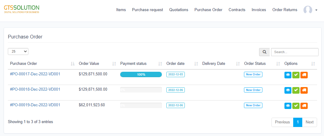The height and width of the screenshot is (136, 324).
Task: Open purchase order #PO-00019-Dec-2022-VD001 link
Action: 35,105
